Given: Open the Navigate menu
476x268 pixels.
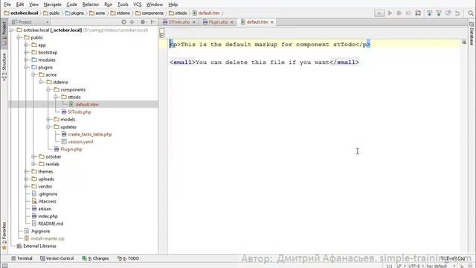Looking at the screenshot, I should coord(53,4).
